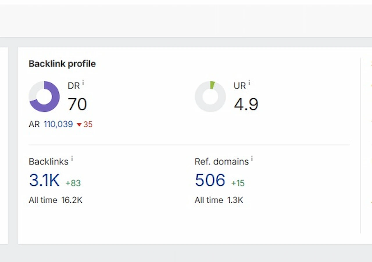The image size is (372, 262).
Task: Select the Backlinks label
Action: pyautogui.click(x=49, y=161)
